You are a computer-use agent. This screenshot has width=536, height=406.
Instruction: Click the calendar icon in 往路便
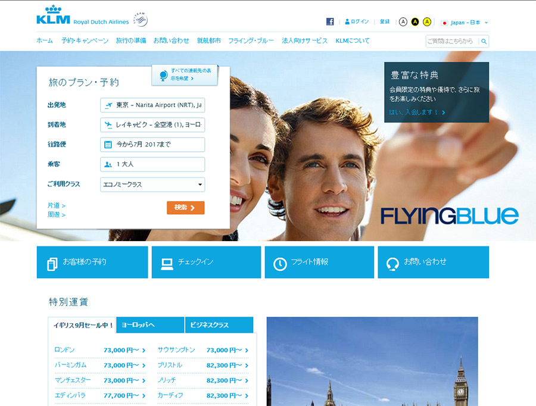point(108,145)
